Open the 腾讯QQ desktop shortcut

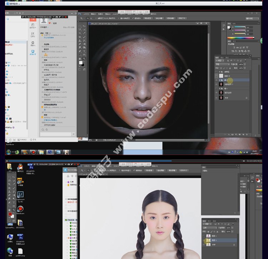[x=21, y=167]
